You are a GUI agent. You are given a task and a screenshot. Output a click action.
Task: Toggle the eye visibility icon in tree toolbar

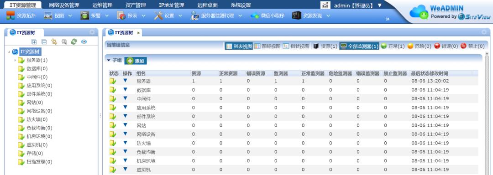[x=84, y=42]
